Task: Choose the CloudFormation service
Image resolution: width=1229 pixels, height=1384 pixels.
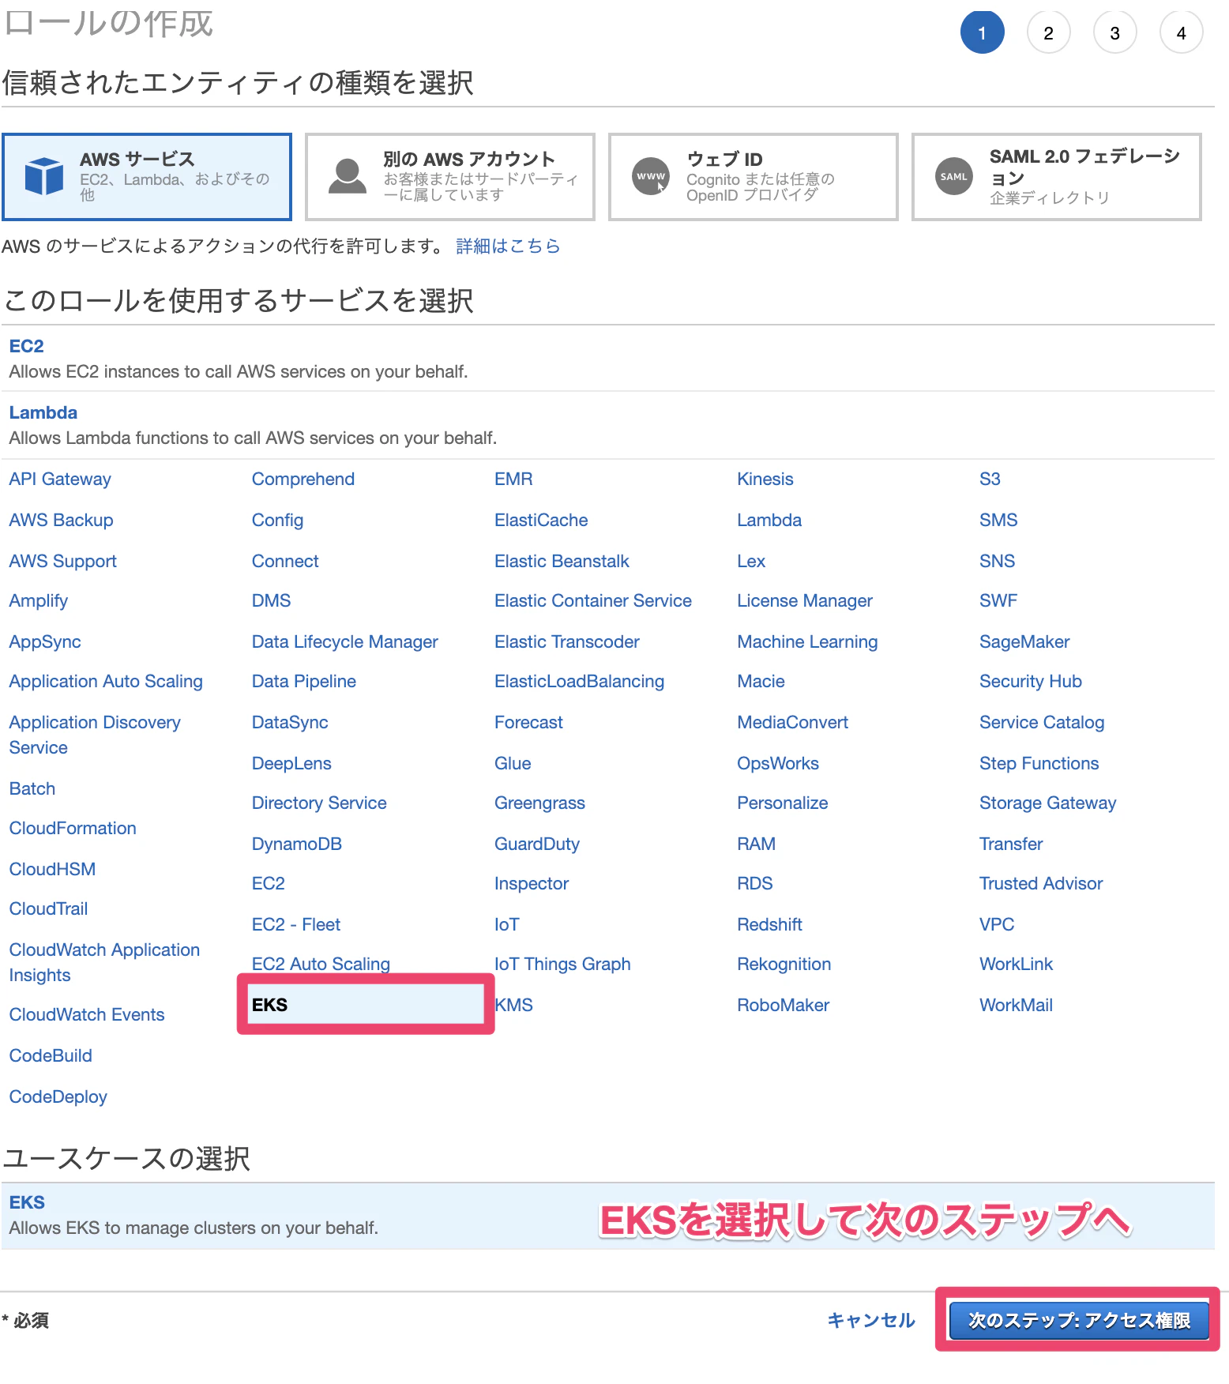Action: [73, 828]
